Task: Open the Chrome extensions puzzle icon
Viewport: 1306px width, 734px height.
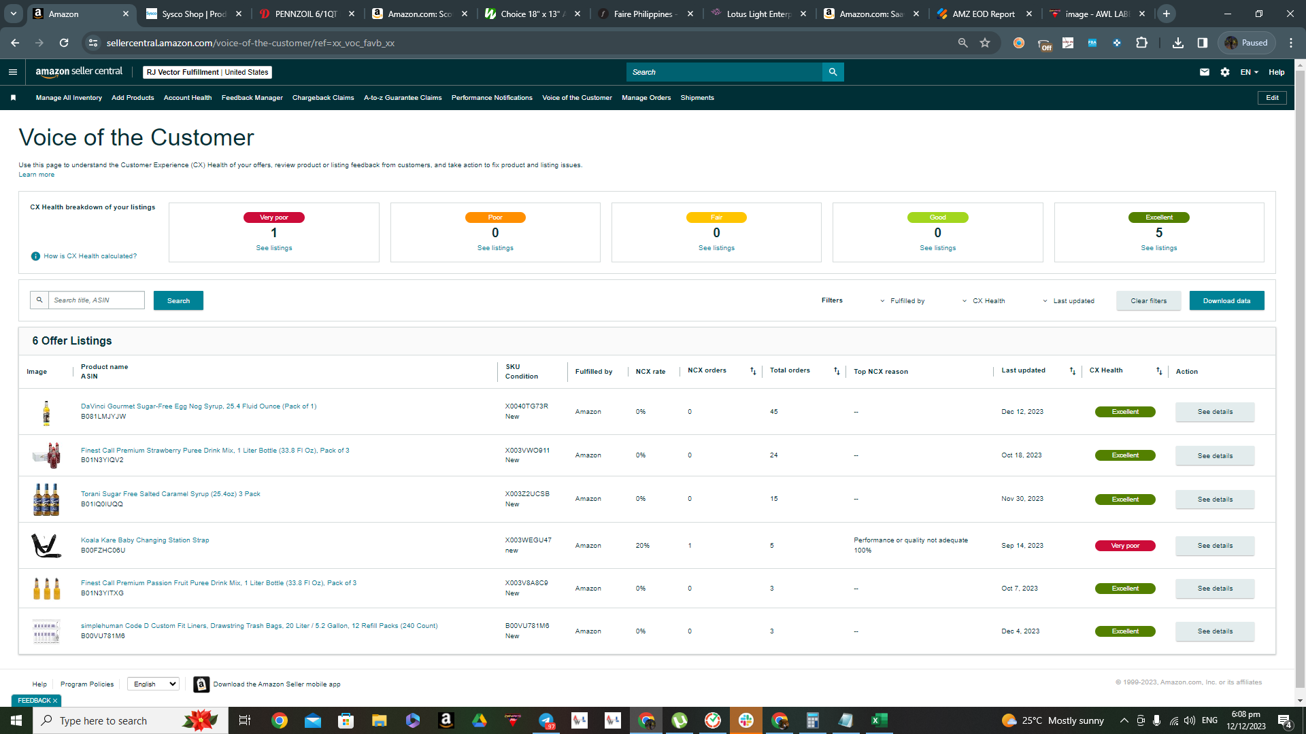Action: point(1142,43)
